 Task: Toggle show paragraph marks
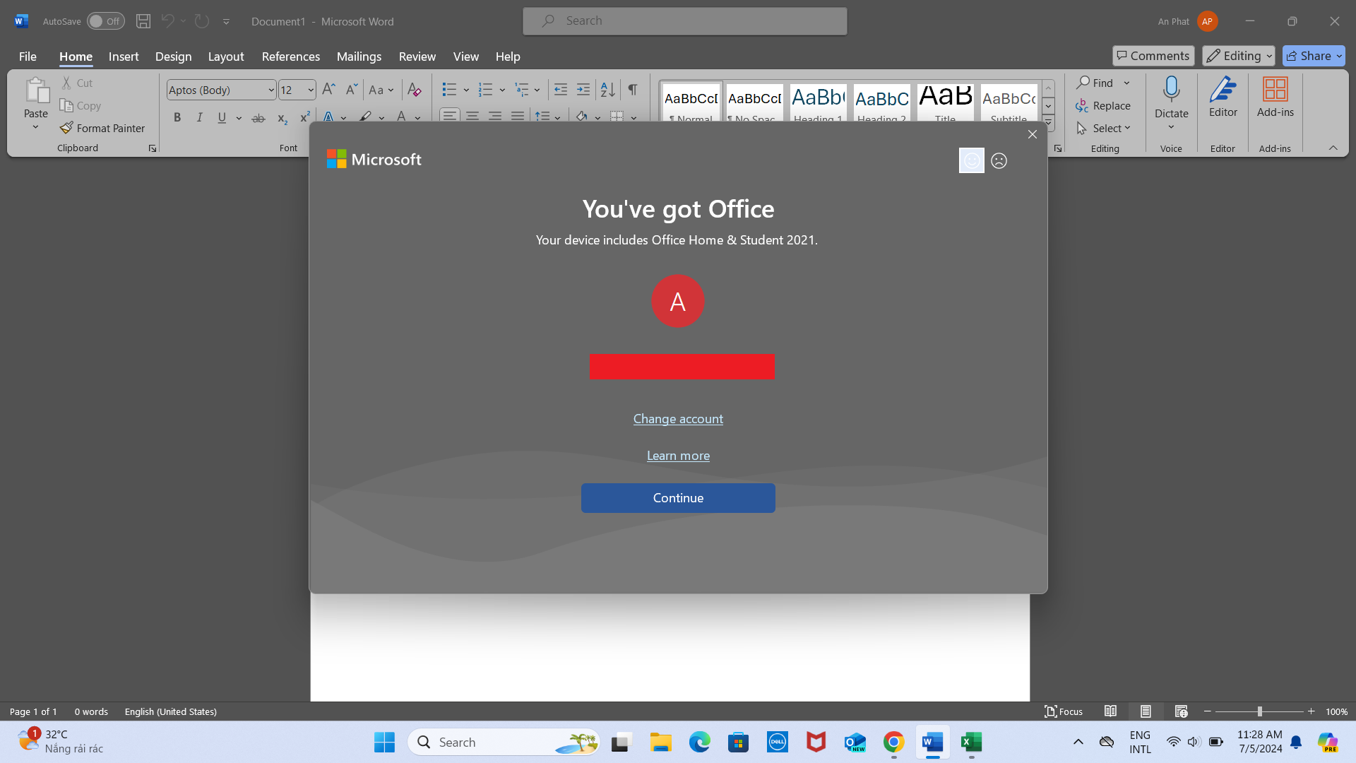tap(633, 90)
